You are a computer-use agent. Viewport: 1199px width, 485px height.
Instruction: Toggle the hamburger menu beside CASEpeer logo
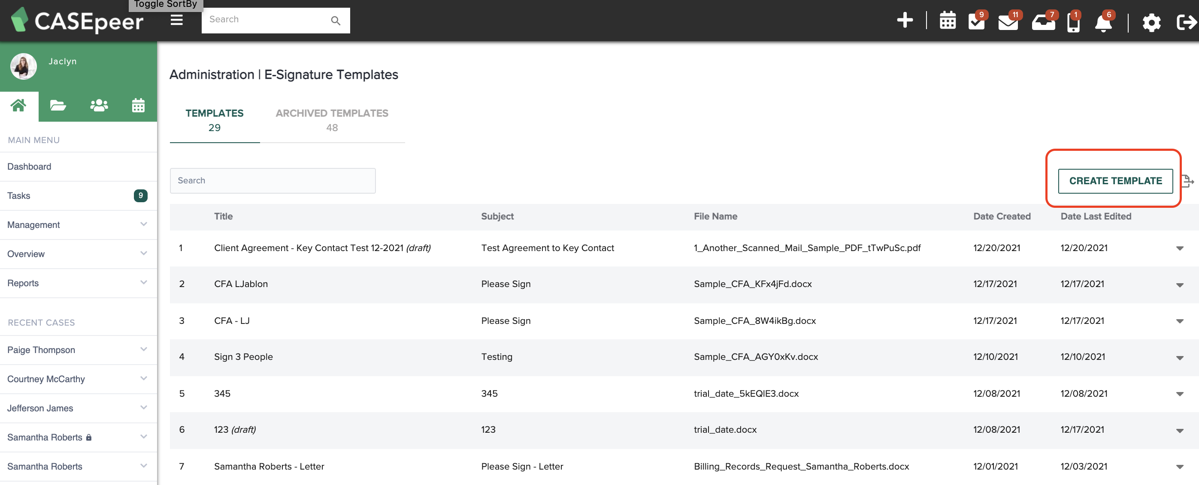(176, 20)
